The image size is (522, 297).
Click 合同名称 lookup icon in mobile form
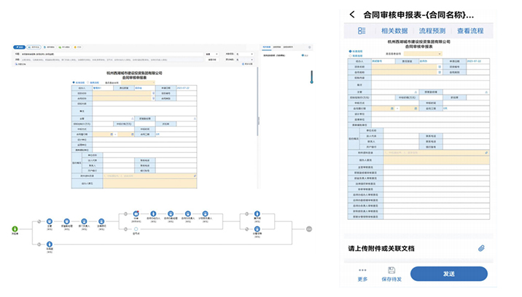click(440, 72)
